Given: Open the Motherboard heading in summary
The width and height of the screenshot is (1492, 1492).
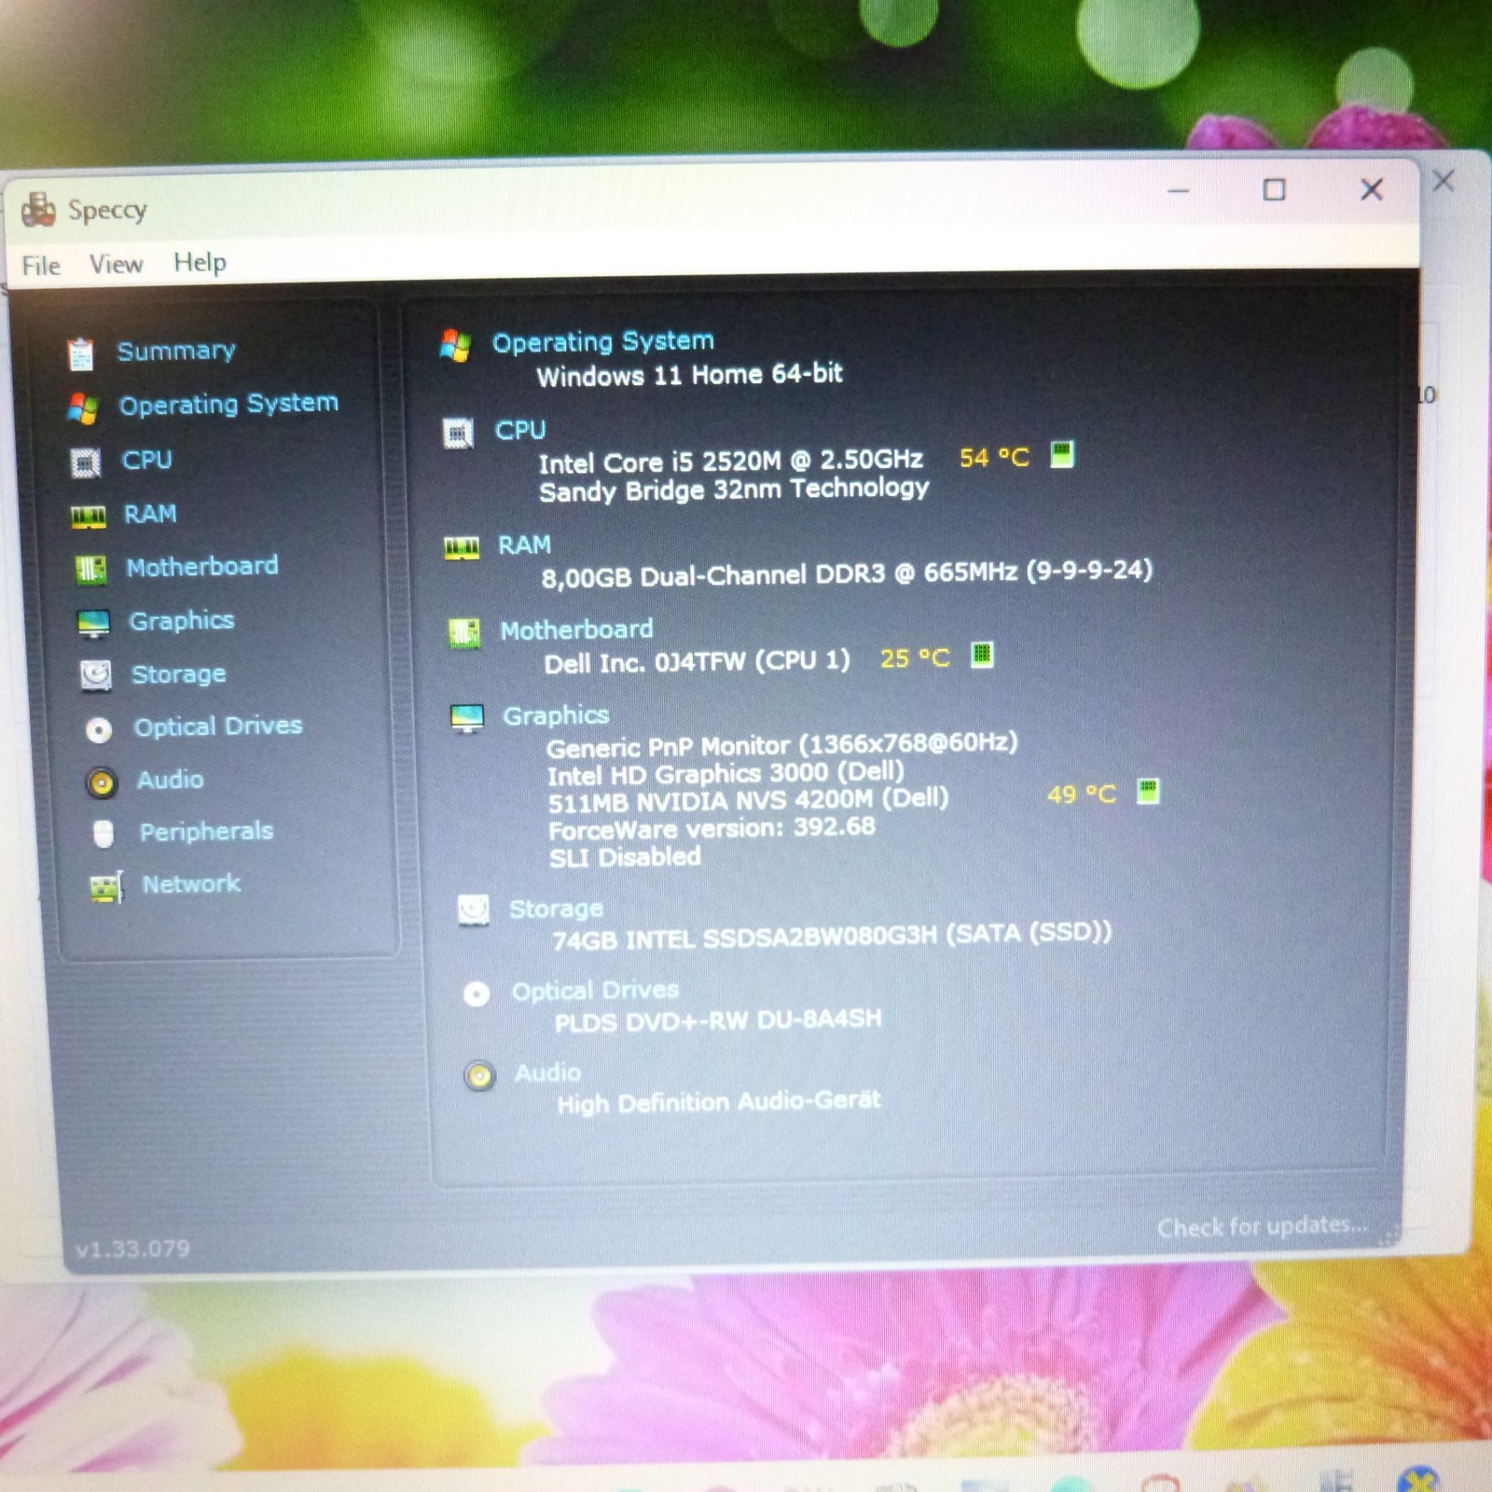Looking at the screenshot, I should point(576,629).
